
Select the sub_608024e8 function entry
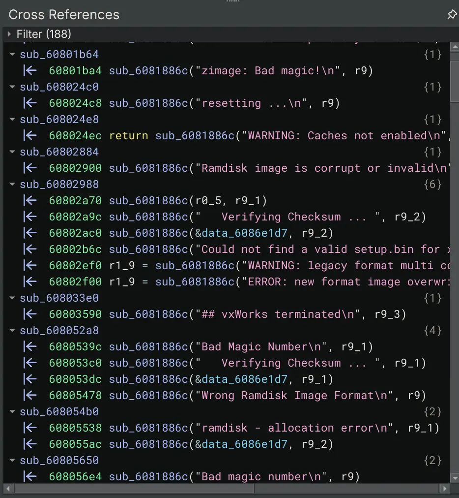(59, 120)
